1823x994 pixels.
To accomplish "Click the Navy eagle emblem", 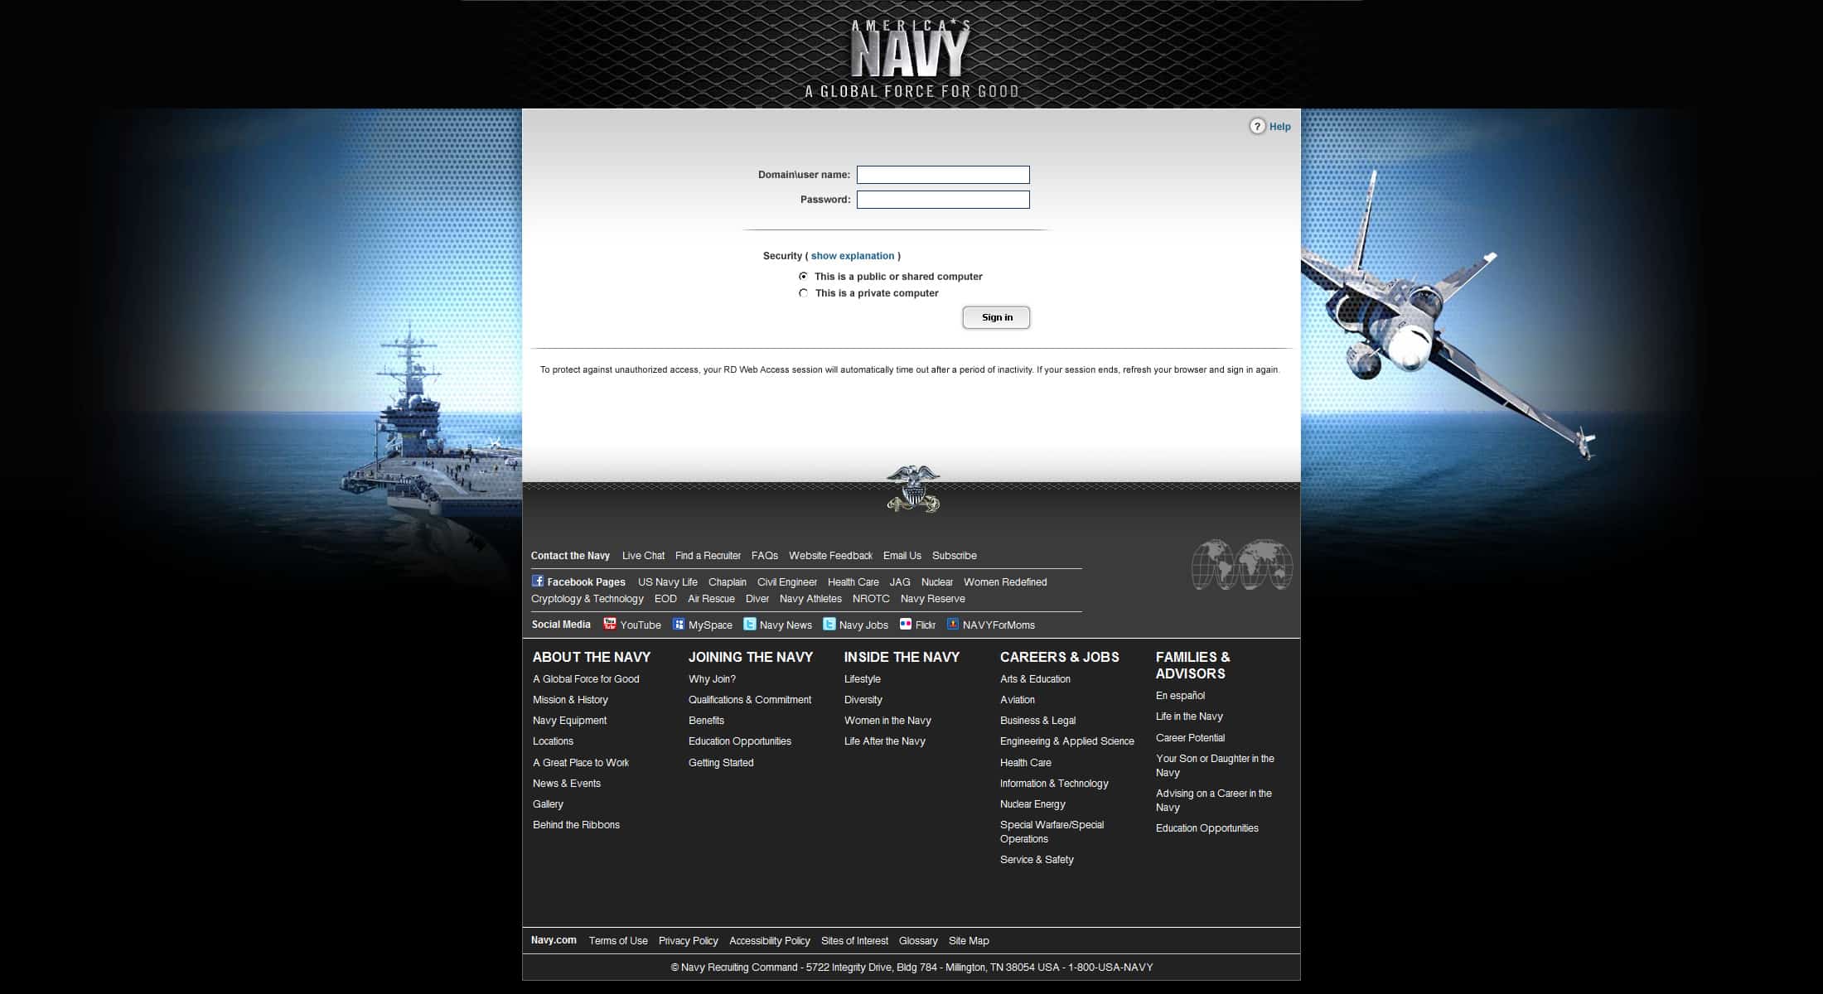I will point(912,489).
